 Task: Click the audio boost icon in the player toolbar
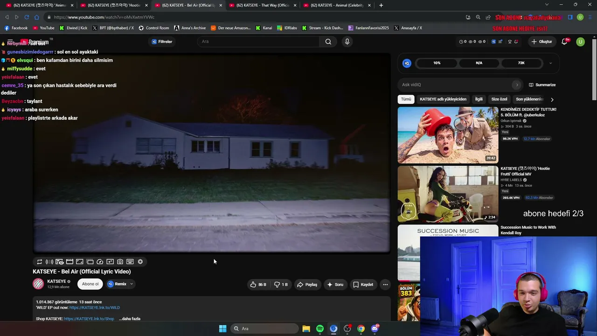coord(49,262)
